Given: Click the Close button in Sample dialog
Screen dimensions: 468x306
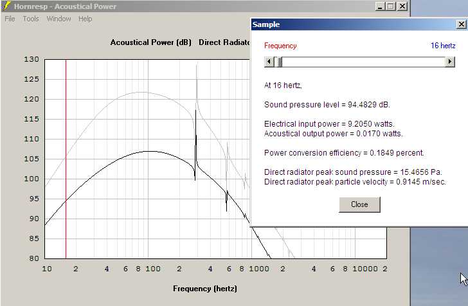Looking at the screenshot, I should point(359,204).
